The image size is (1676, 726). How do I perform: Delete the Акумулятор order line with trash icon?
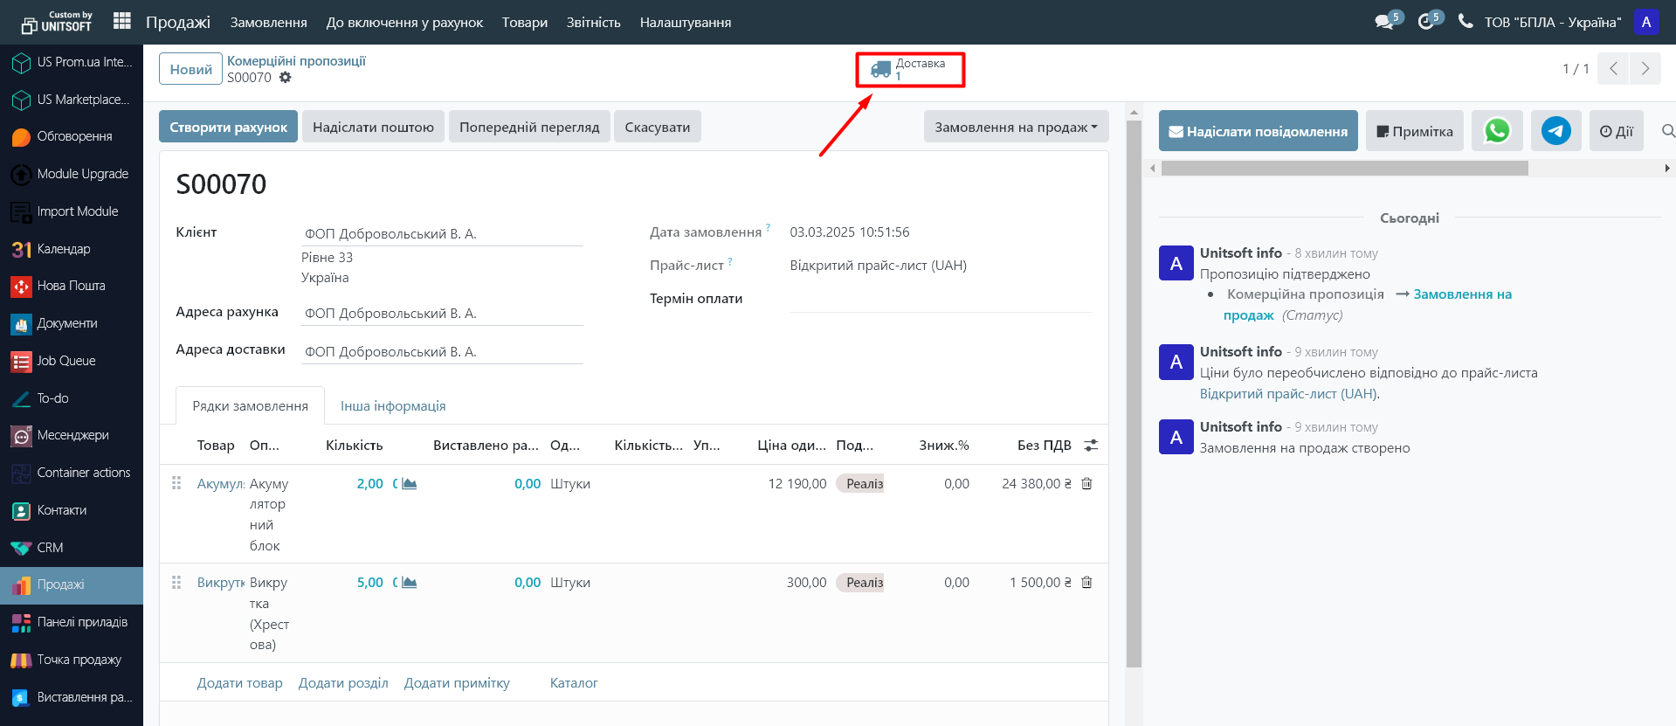1086,484
